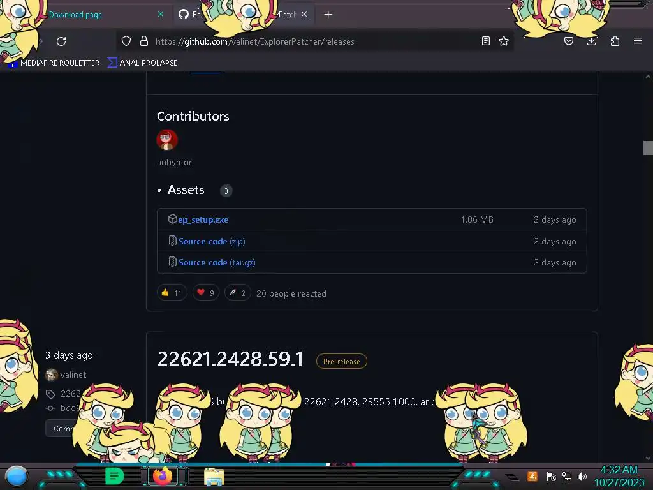Open the Windows Start orb
The image size is (653, 490).
(17, 476)
